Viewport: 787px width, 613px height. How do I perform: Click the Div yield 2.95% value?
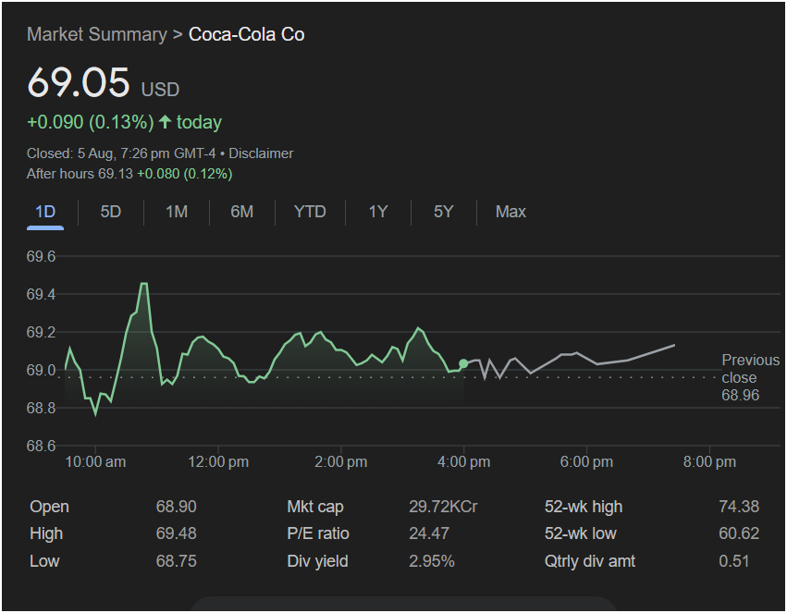point(432,560)
